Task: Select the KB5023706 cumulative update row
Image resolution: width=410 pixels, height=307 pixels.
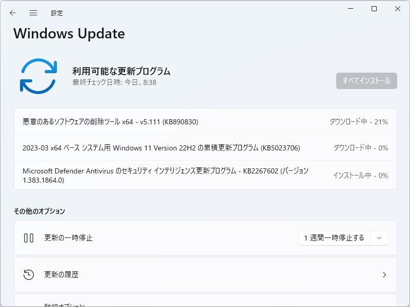Action: tap(154, 148)
